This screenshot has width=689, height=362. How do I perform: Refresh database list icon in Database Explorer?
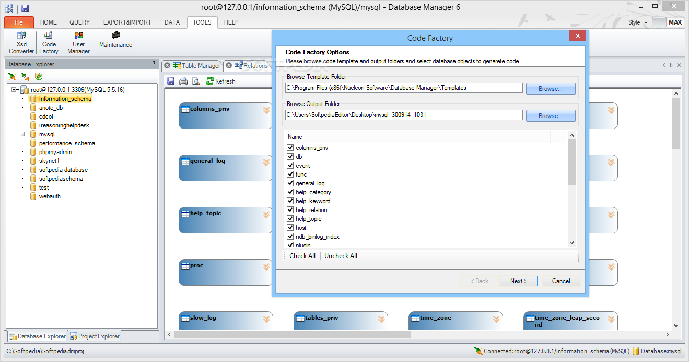pyautogui.click(x=38, y=77)
